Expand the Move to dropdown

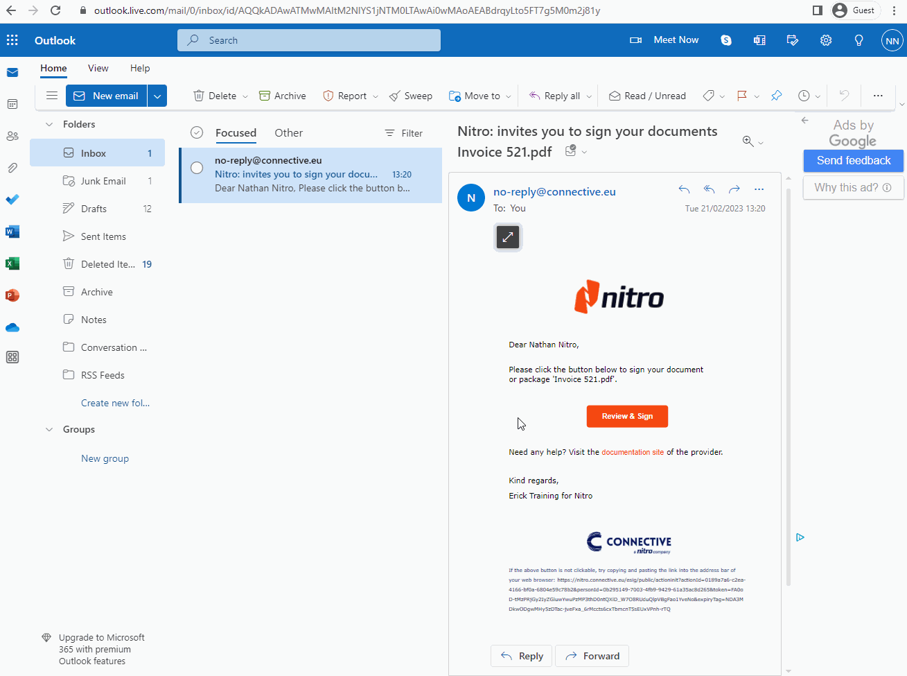pyautogui.click(x=509, y=96)
